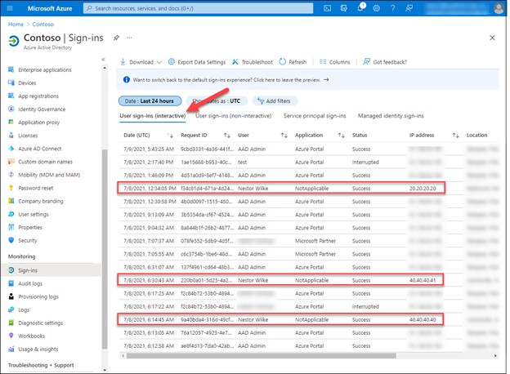Click the sidebar vertical scrollbar
The image size is (510, 374).
point(105,249)
